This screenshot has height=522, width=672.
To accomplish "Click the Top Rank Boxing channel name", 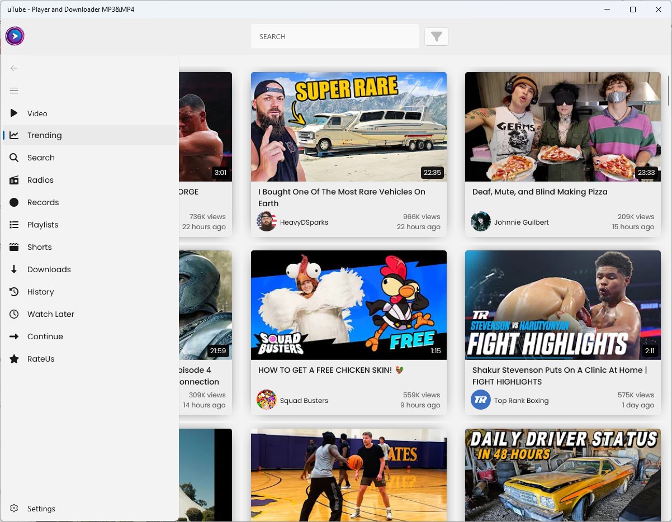I will click(522, 400).
